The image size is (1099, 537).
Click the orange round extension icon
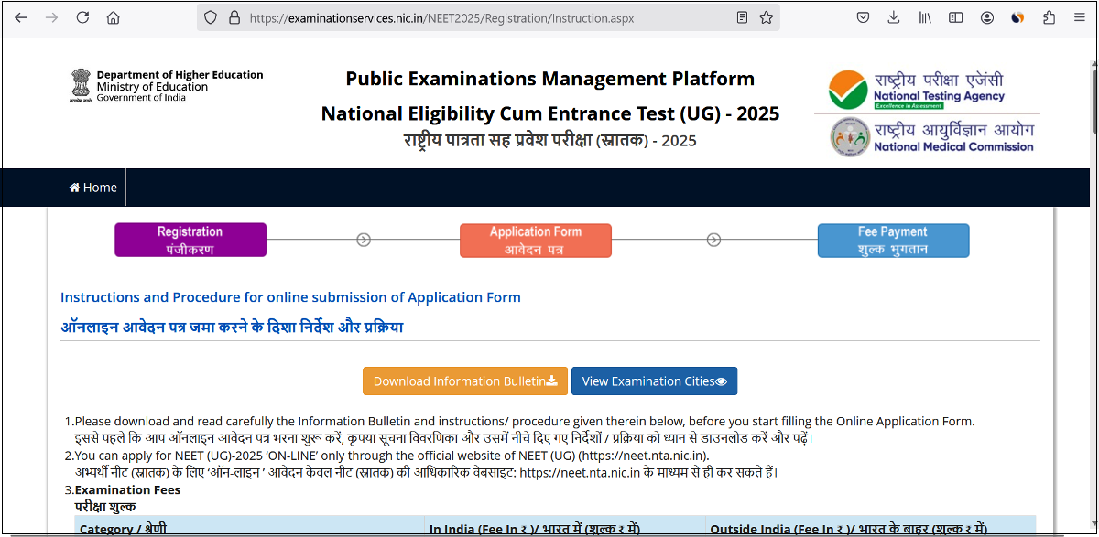[x=1017, y=17]
